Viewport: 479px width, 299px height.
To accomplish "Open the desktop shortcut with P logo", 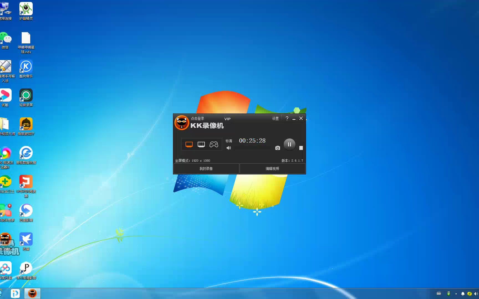I will [x=26, y=270].
